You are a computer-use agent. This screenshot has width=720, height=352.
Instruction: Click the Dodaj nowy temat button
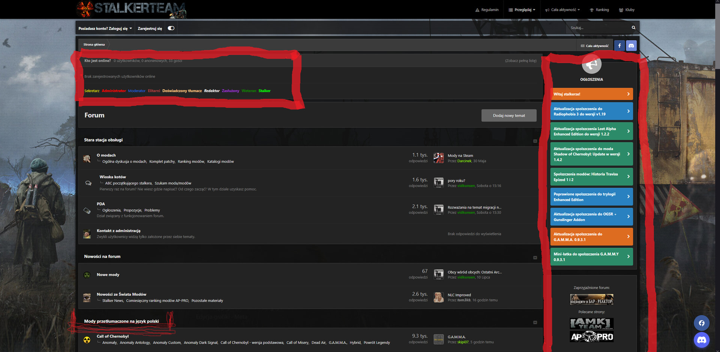(509, 116)
